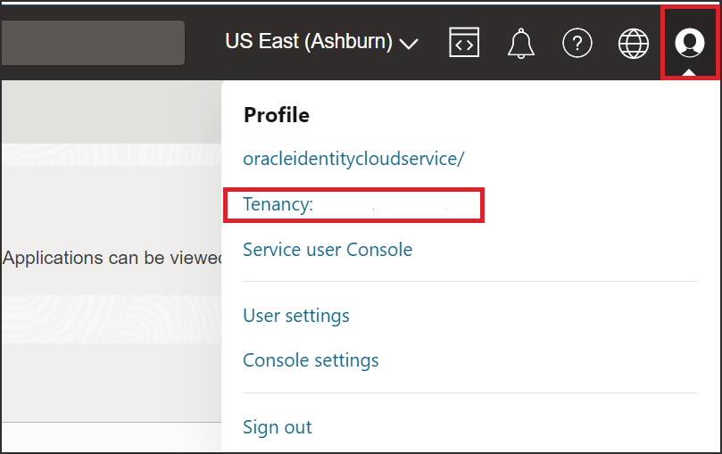
Task: Open Service user Console
Action: pyautogui.click(x=328, y=250)
